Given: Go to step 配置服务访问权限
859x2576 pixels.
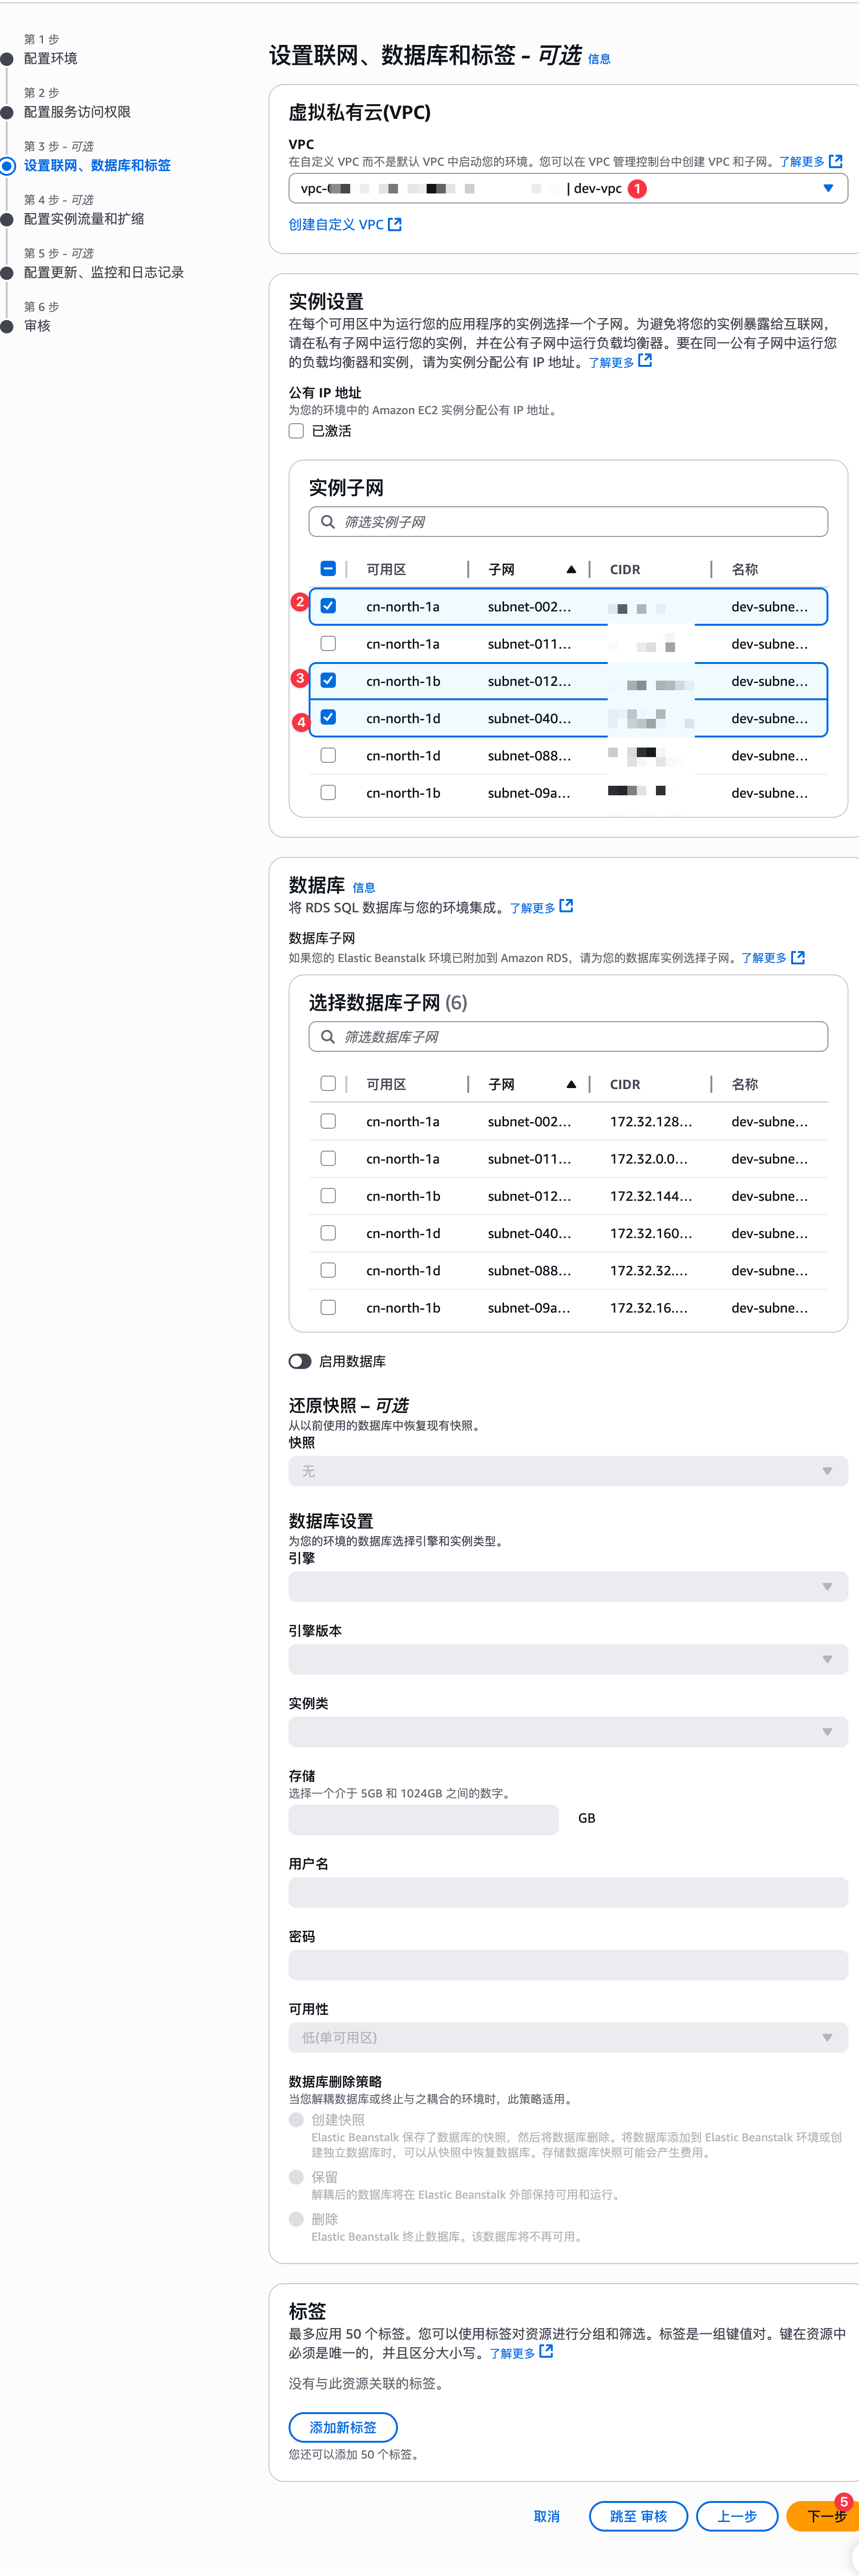Looking at the screenshot, I should tap(77, 112).
